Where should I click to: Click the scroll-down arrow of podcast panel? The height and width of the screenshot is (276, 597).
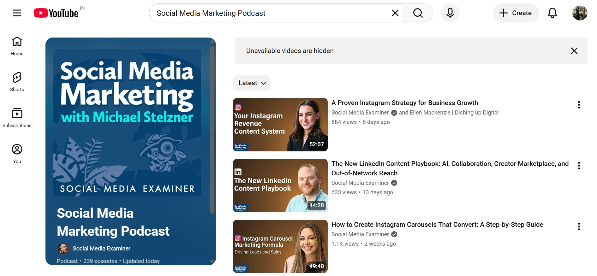[212, 262]
